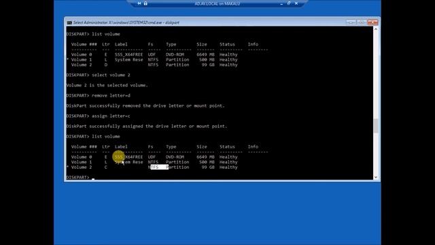Minimize the diskpart command prompt window

(351, 22)
